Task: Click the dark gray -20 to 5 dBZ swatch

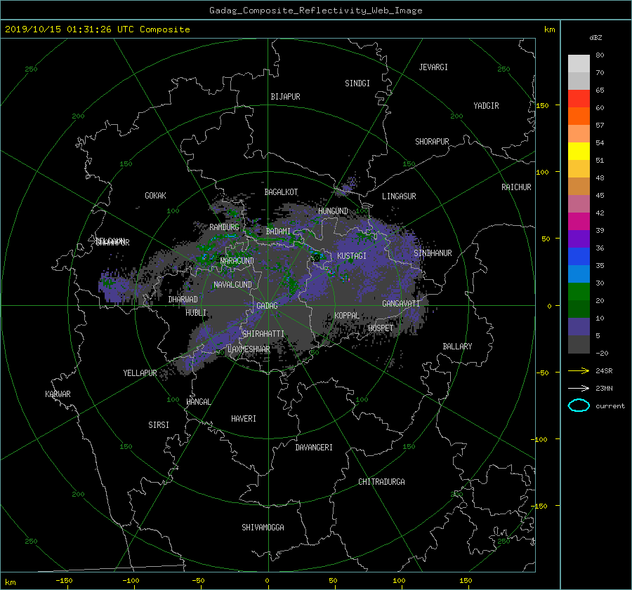Action: tap(579, 344)
